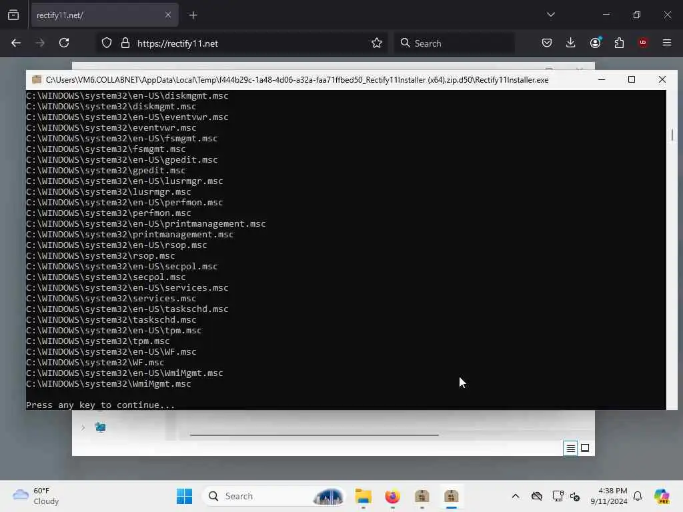
Task: Open the network status tray icon
Action: (558, 496)
